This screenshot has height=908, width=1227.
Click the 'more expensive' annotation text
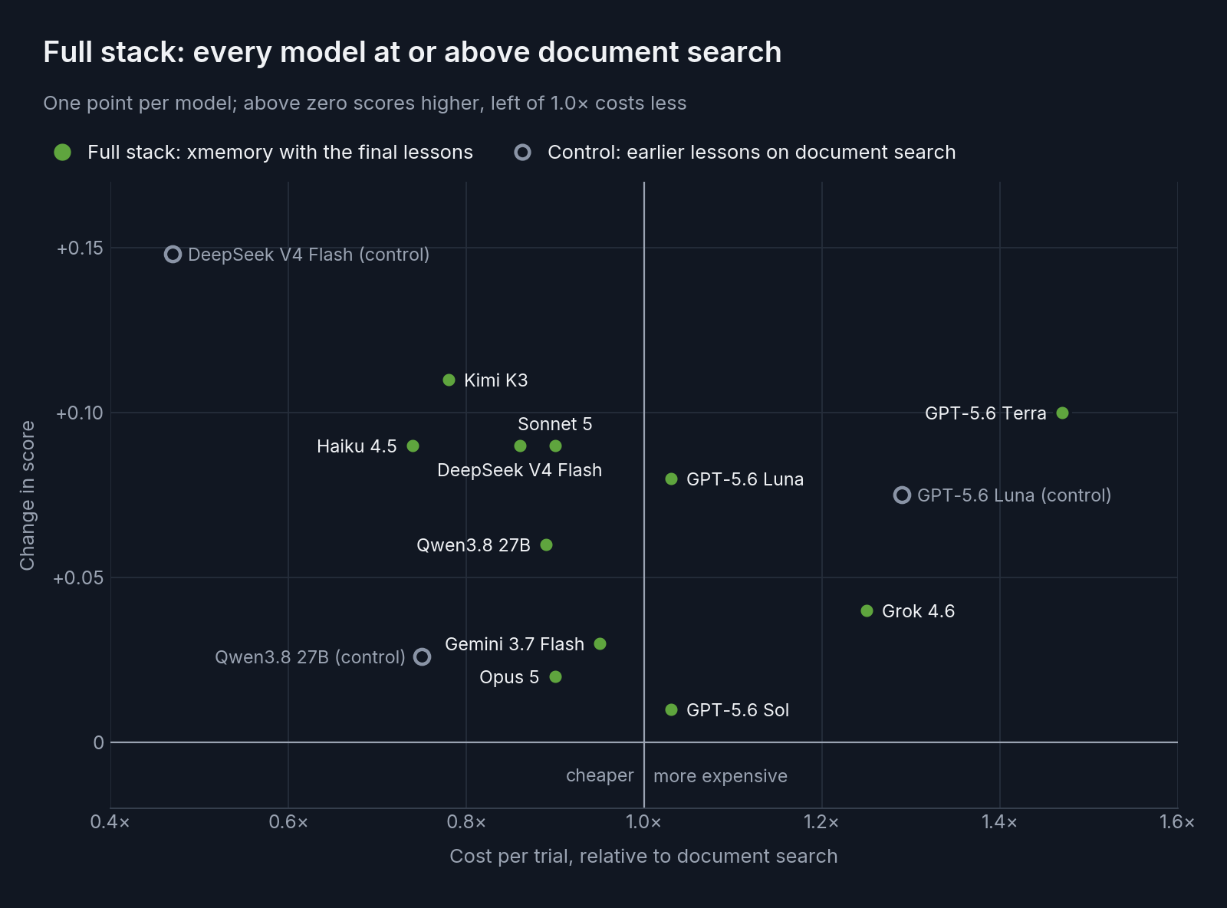pyautogui.click(x=720, y=776)
